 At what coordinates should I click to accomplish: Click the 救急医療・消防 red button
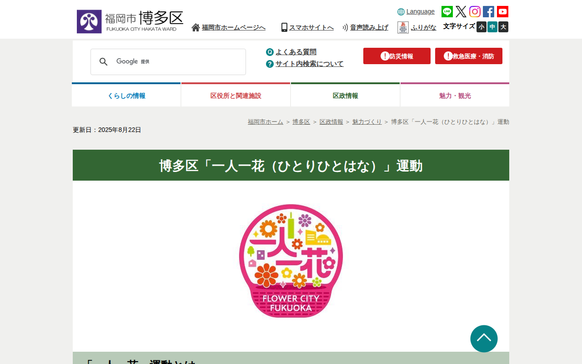(469, 56)
